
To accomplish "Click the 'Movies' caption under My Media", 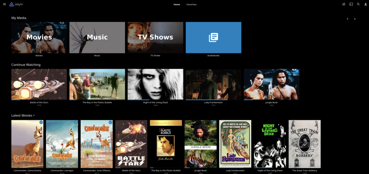I will 39,56.
